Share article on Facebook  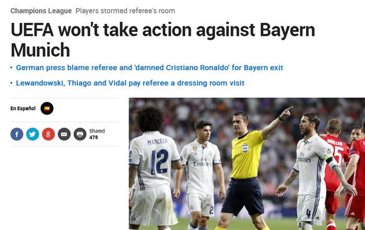pos(17,134)
